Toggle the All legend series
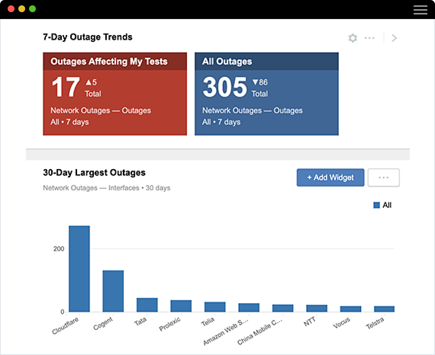 coord(382,205)
